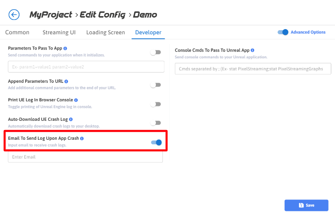Enable Append Parameters To URL switch
Viewport: 335px width, 217px height.
click(156, 85)
